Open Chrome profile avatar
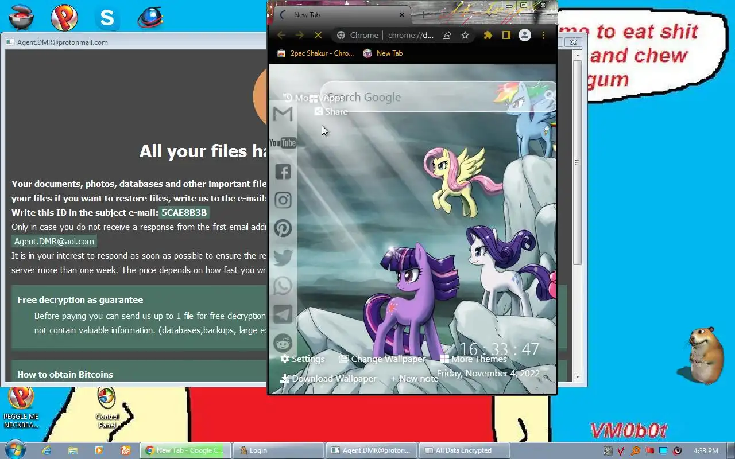 [x=524, y=35]
